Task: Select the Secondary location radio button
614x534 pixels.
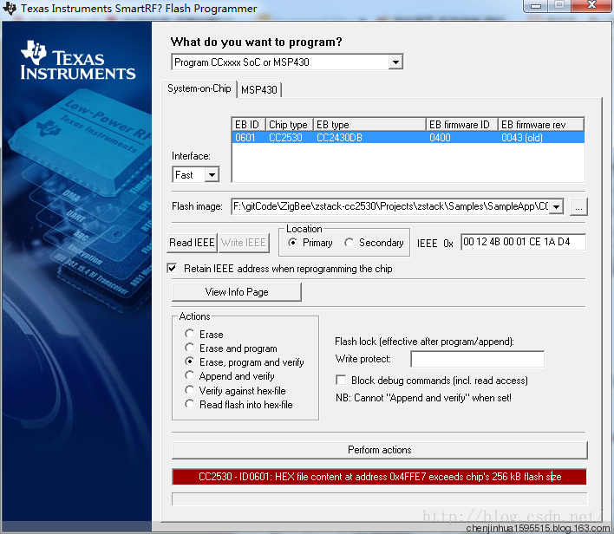Action: (x=349, y=243)
